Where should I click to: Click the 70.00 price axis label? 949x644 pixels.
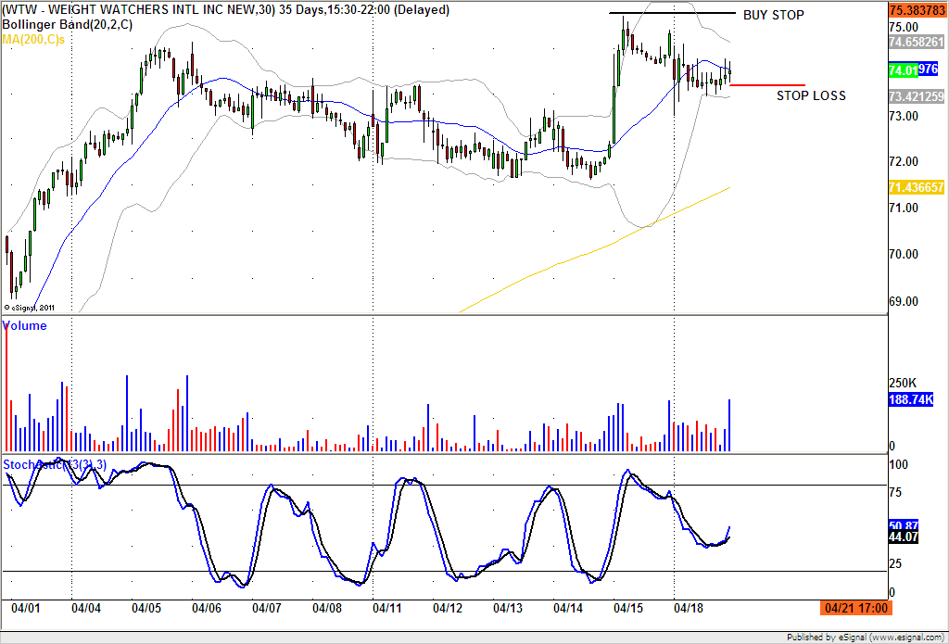coord(905,254)
